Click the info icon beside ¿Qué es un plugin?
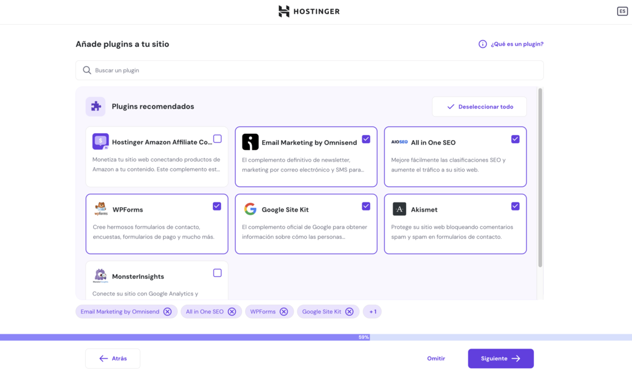 (483, 44)
